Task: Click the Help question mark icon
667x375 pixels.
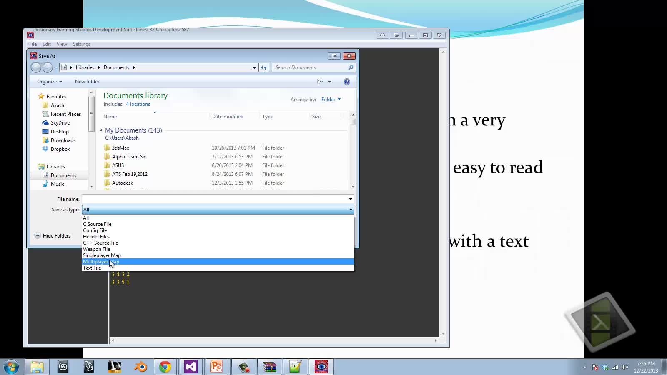Action: [346, 82]
